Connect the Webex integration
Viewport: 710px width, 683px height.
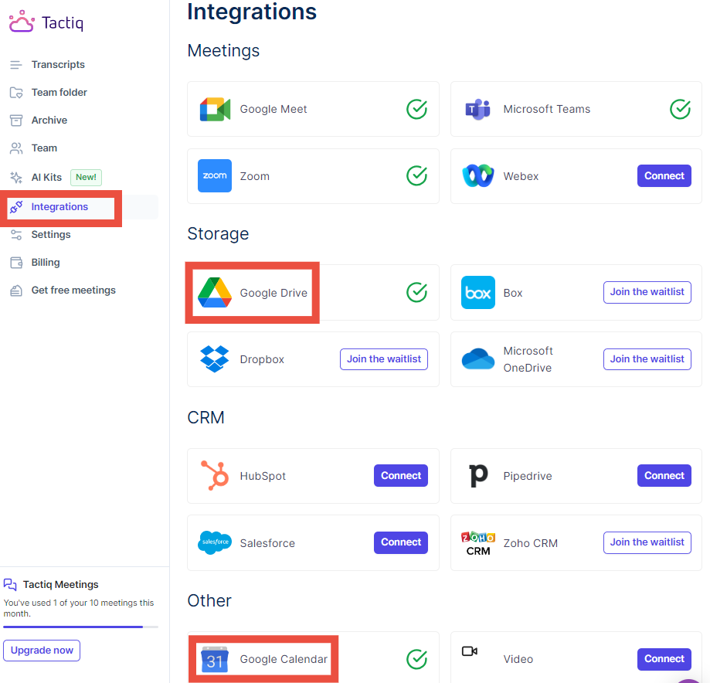click(x=664, y=176)
